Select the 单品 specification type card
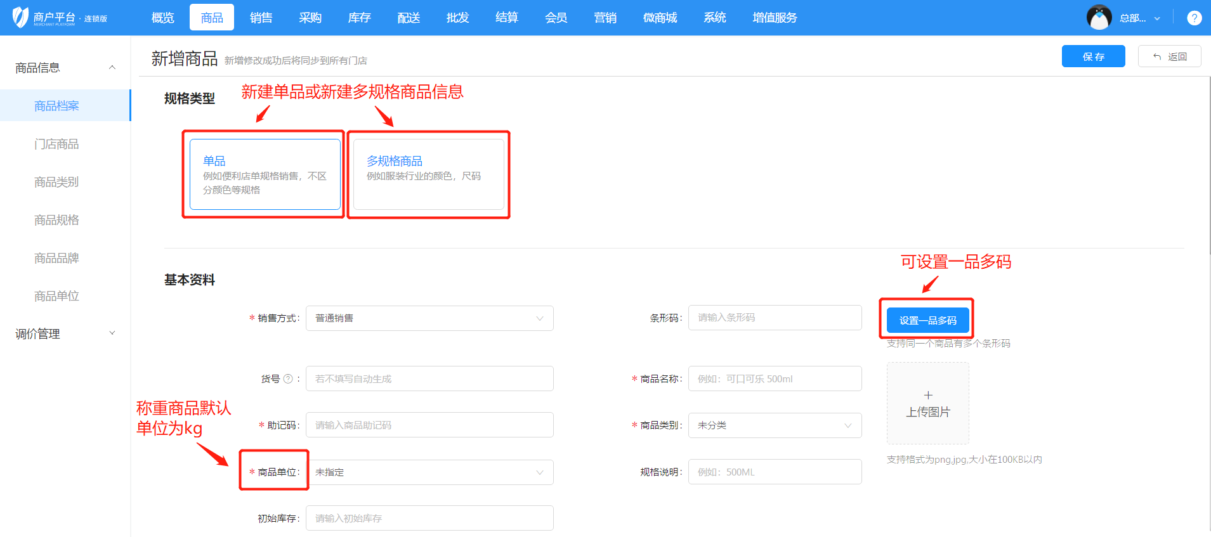Image resolution: width=1211 pixels, height=537 pixels. pos(265,174)
